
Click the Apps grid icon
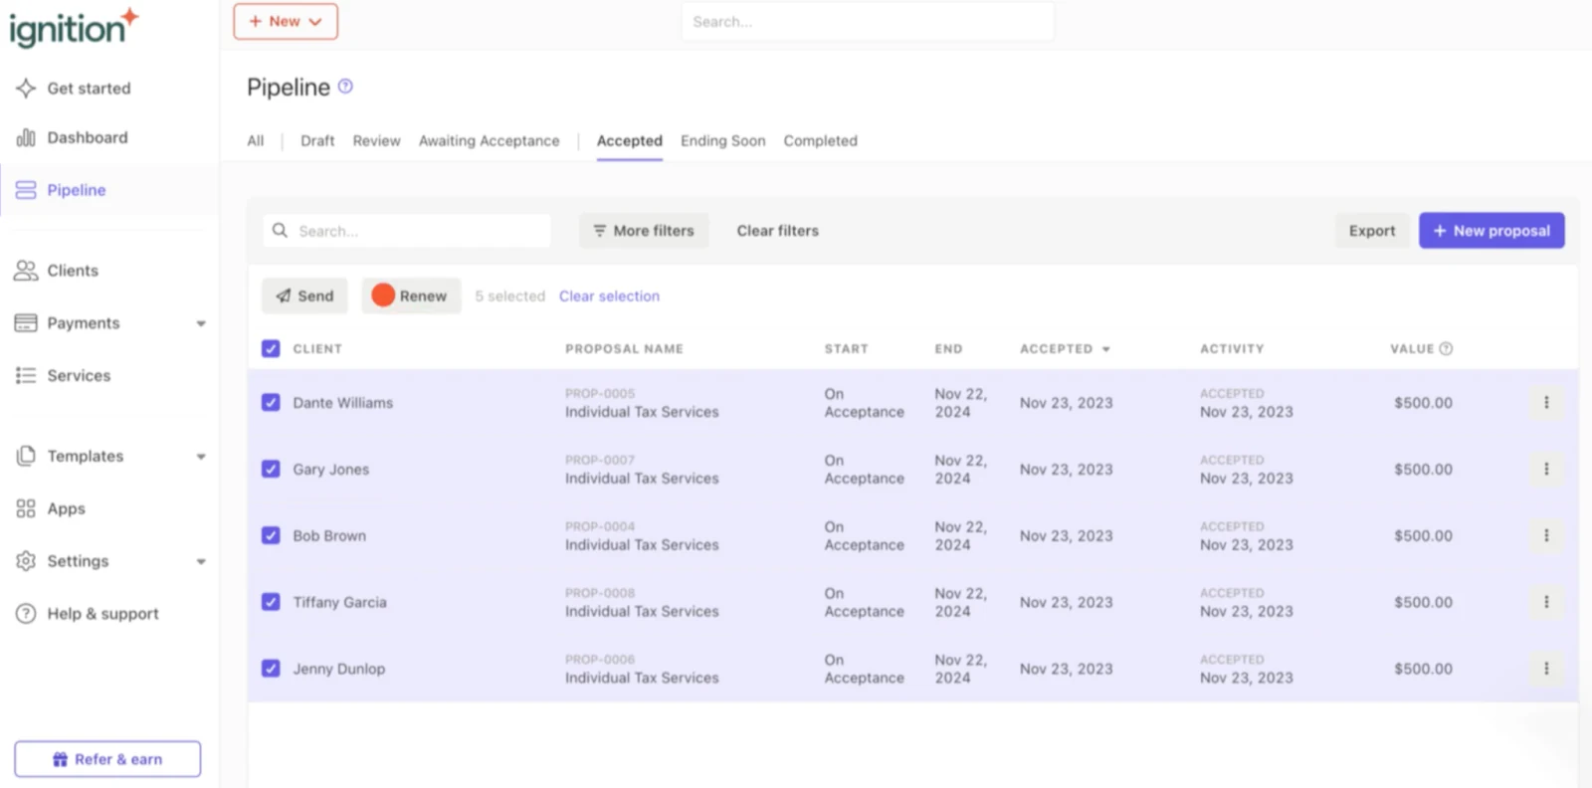pos(26,508)
